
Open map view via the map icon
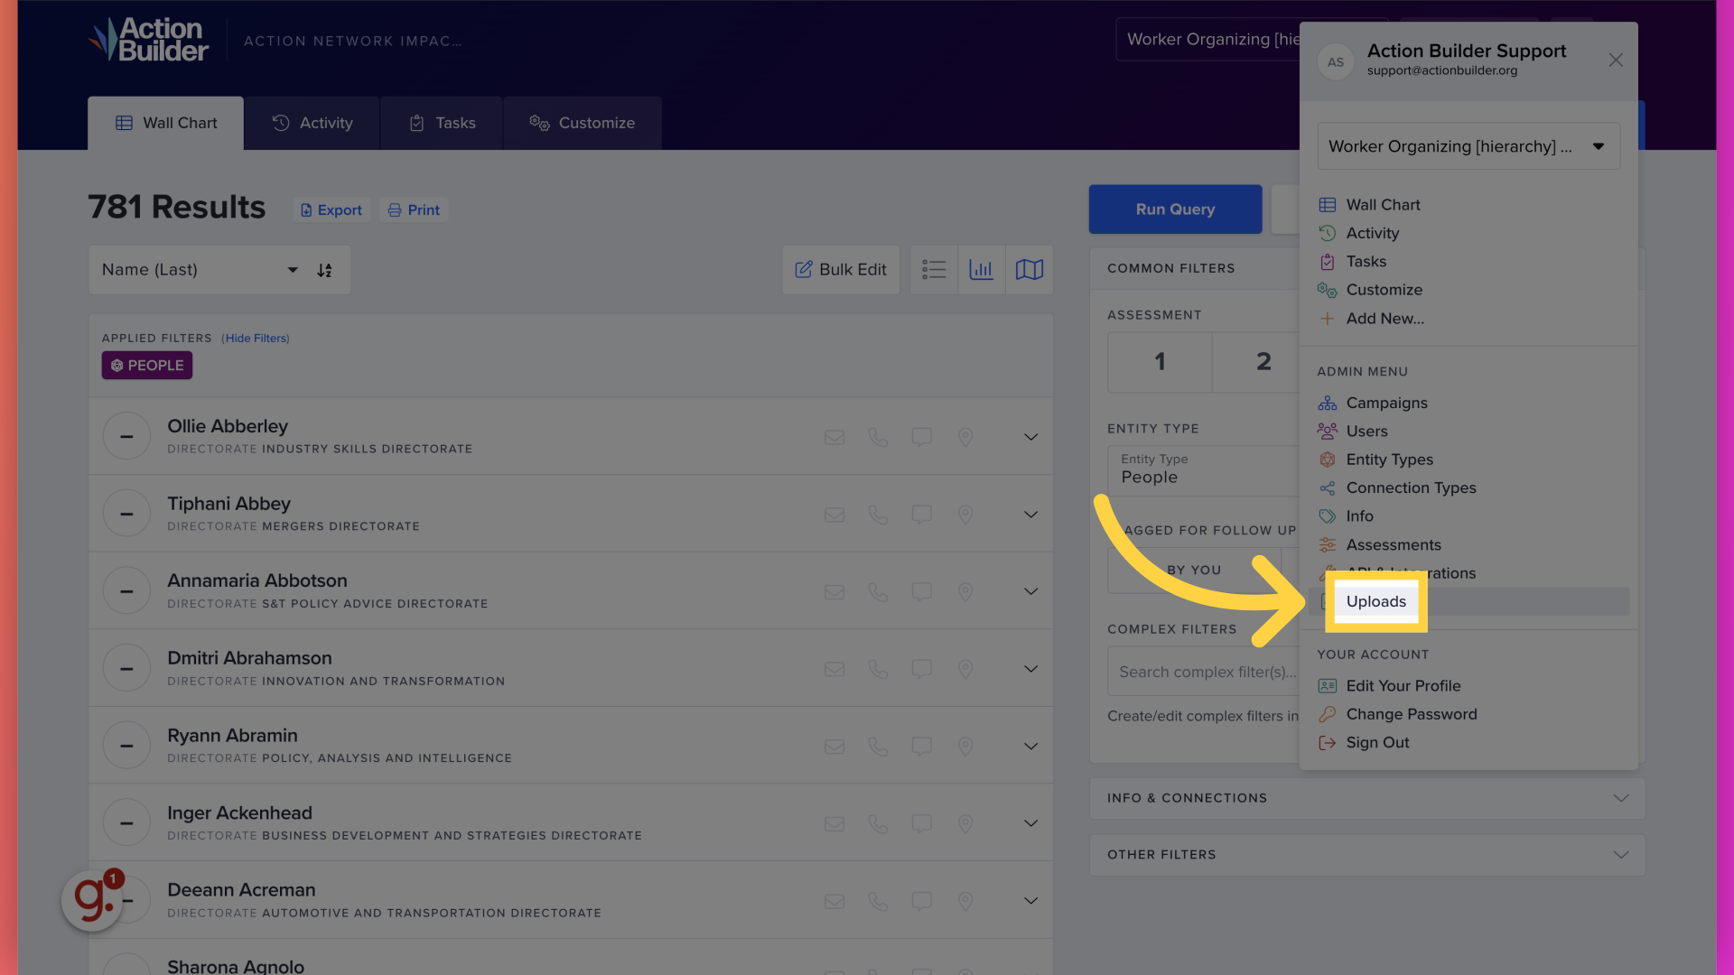[1030, 269]
